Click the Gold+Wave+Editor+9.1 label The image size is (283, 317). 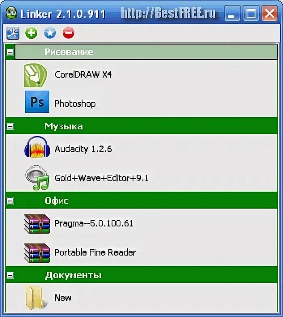(101, 178)
